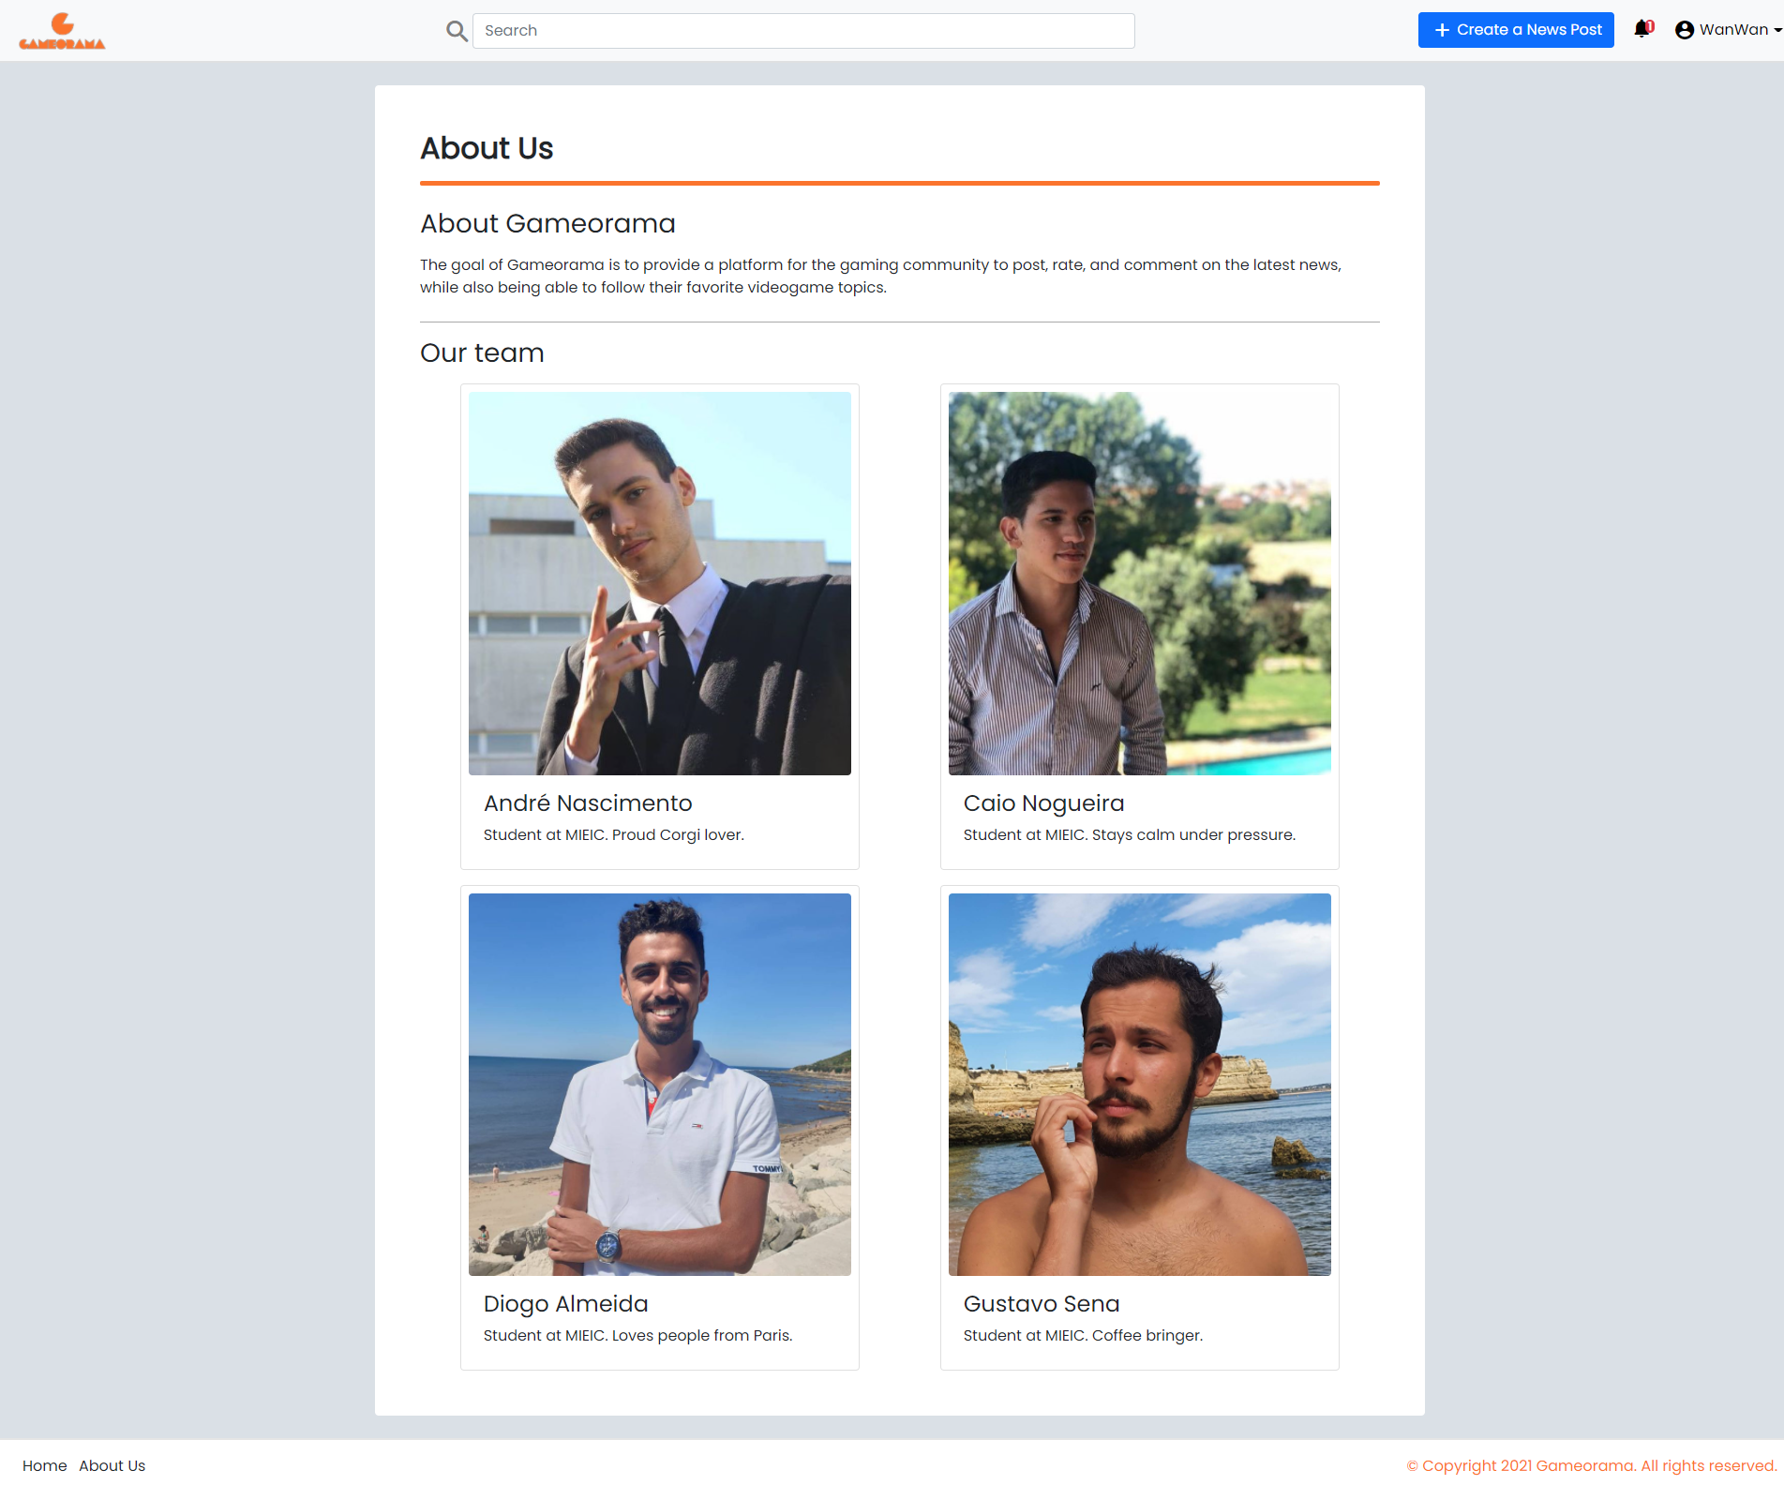Click the Gameorama logo
Image resolution: width=1784 pixels, height=1485 pixels.
(x=62, y=31)
